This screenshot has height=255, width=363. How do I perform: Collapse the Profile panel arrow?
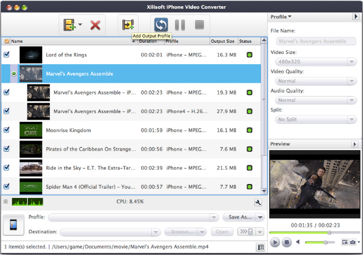coord(355,17)
